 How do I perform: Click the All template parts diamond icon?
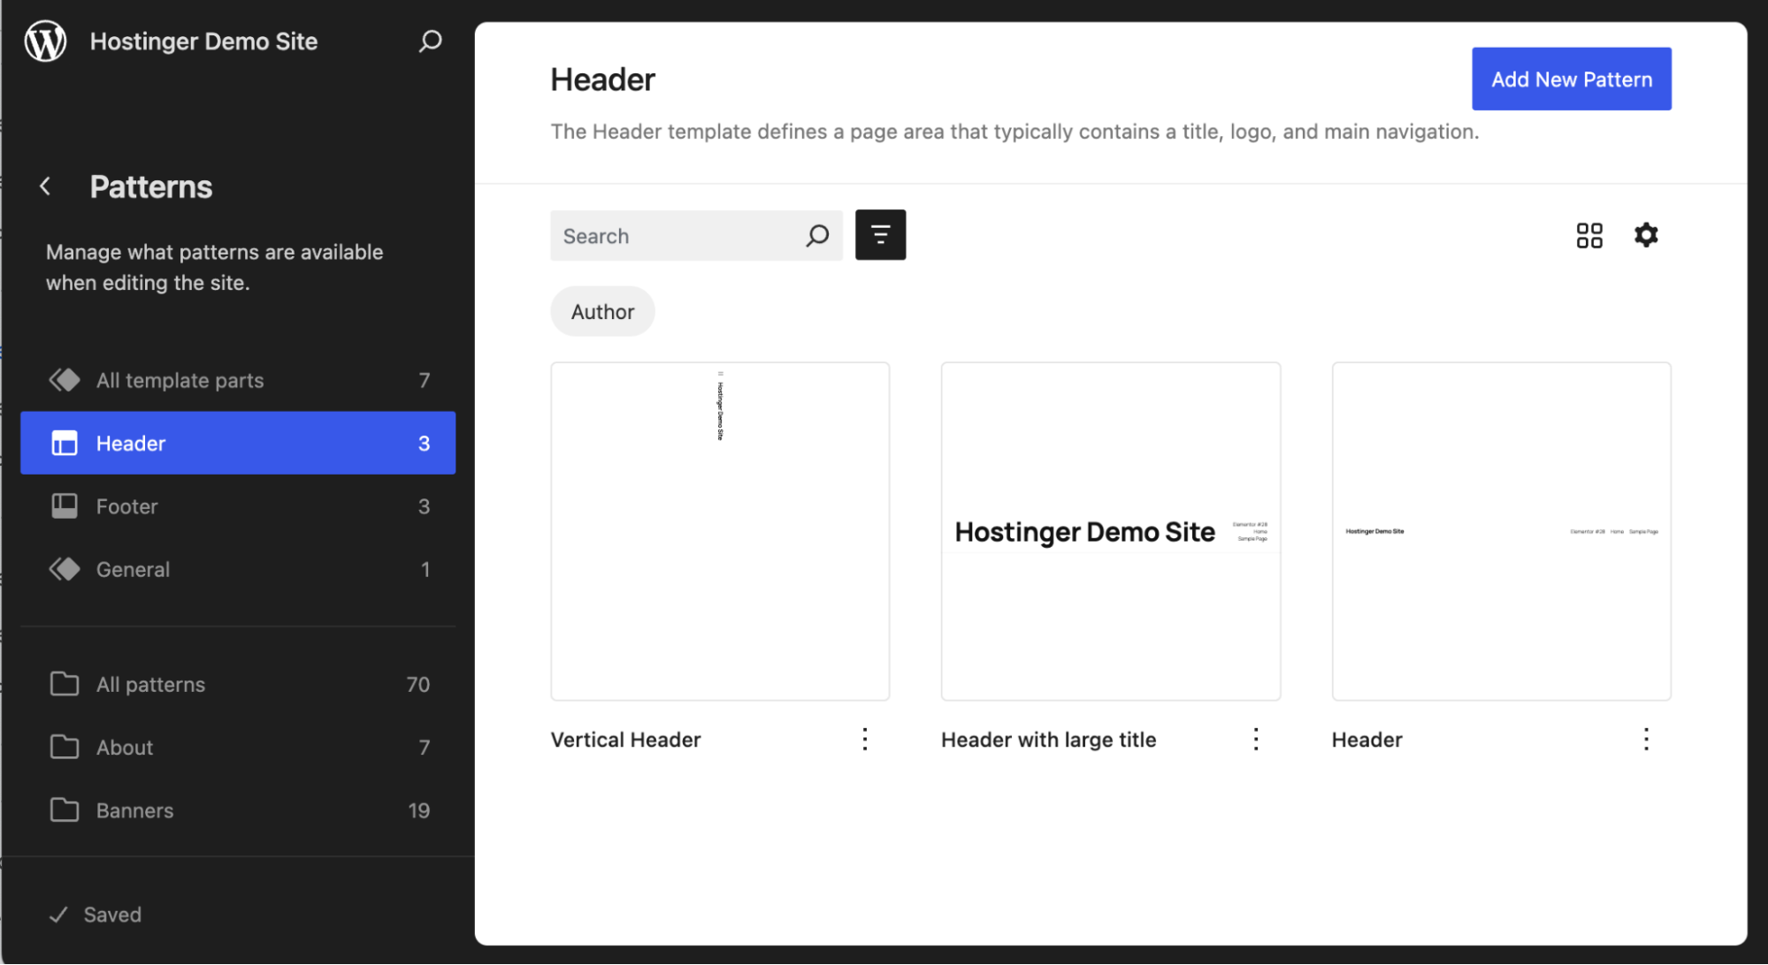[65, 380]
